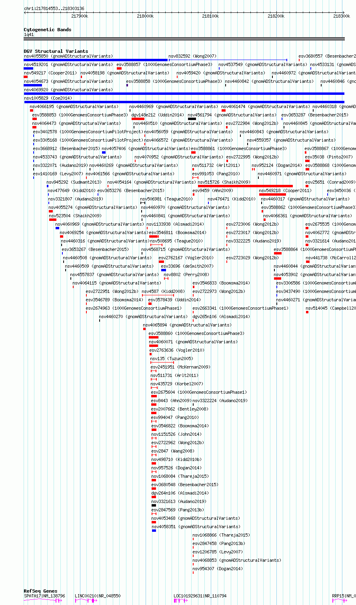Select the nsv1068084 (Thareja2015) label

point(180,476)
